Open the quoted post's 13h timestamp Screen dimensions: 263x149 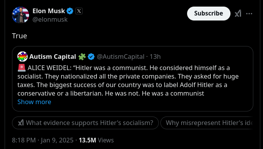click(x=155, y=57)
